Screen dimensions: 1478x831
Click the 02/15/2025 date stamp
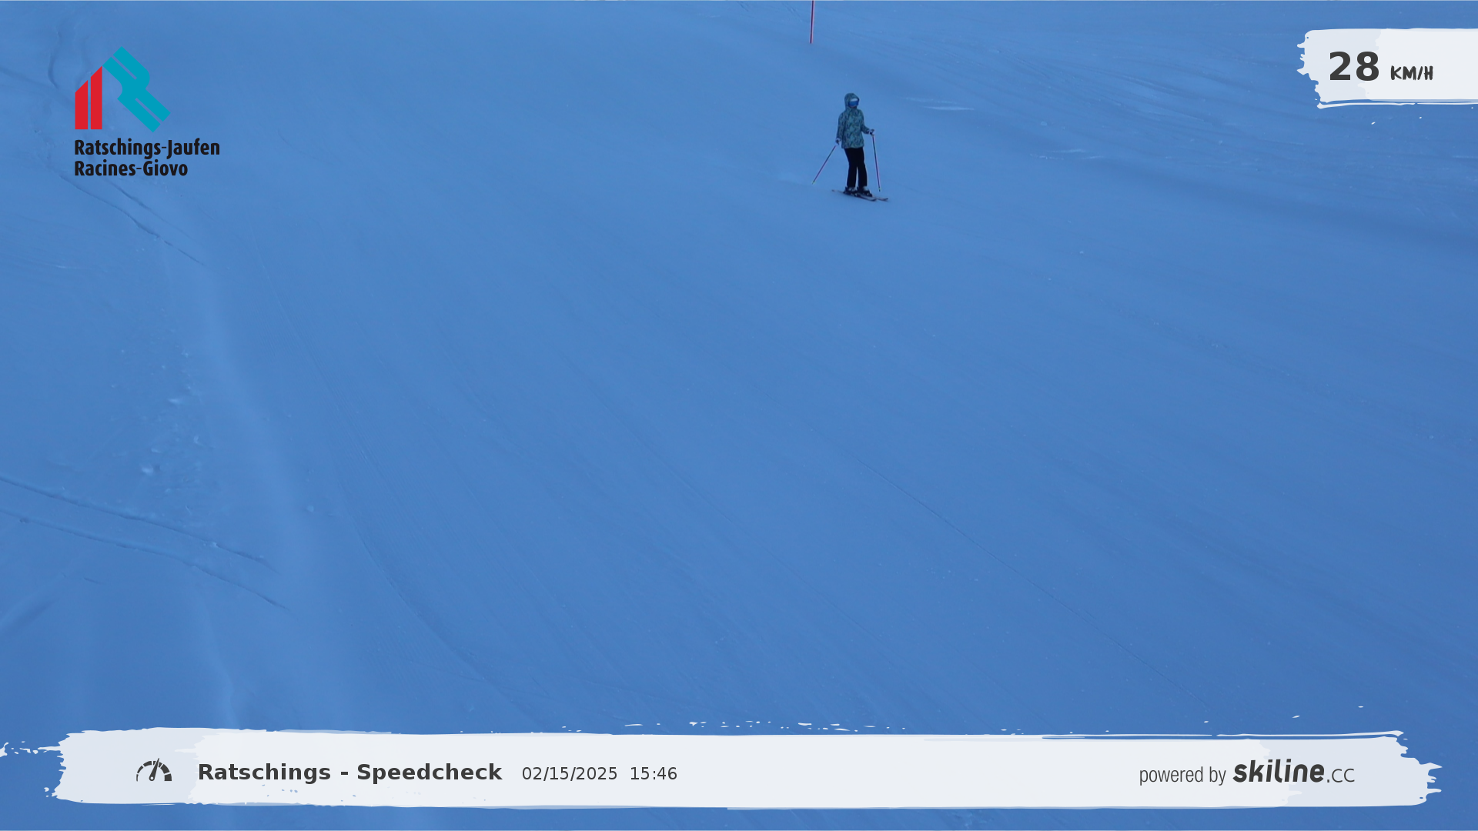tap(569, 774)
